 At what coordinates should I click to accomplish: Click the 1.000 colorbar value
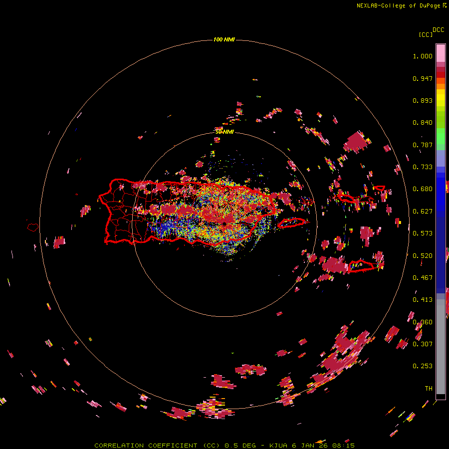point(423,56)
